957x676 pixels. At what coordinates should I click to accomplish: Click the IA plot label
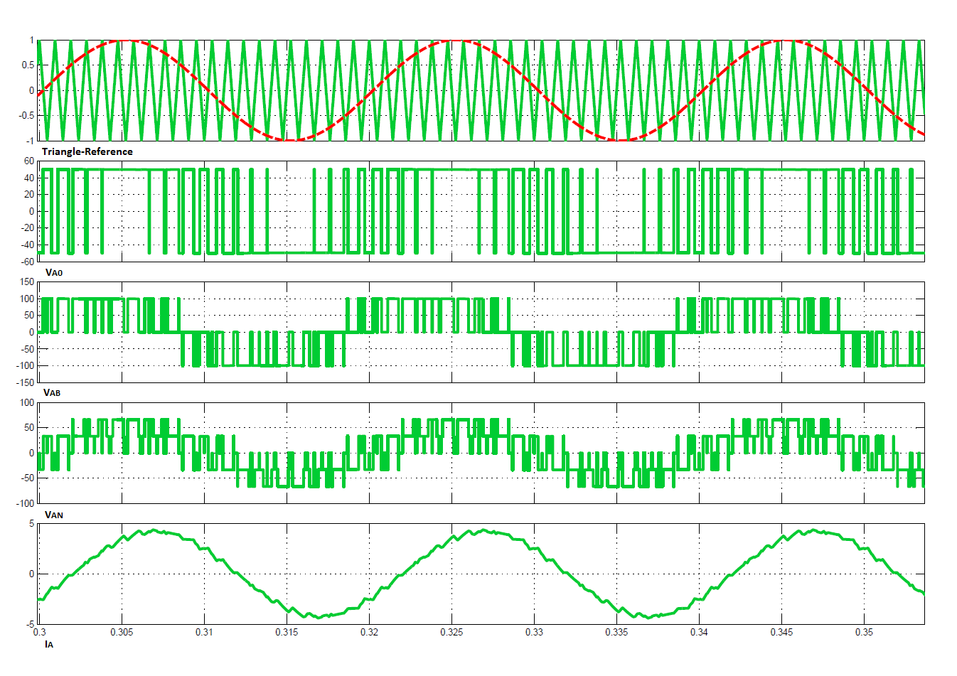(x=49, y=644)
